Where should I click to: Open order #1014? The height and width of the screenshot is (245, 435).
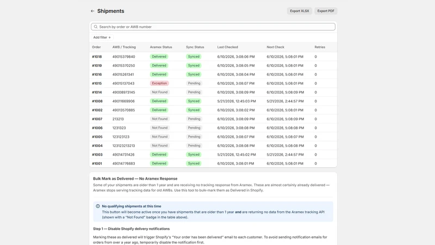pyautogui.click(x=97, y=92)
